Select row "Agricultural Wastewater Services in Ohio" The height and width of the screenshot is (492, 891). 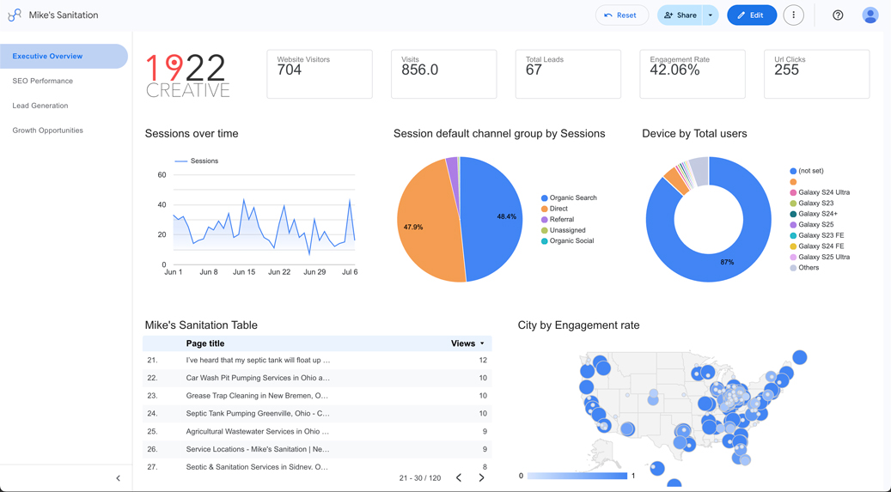(x=317, y=432)
